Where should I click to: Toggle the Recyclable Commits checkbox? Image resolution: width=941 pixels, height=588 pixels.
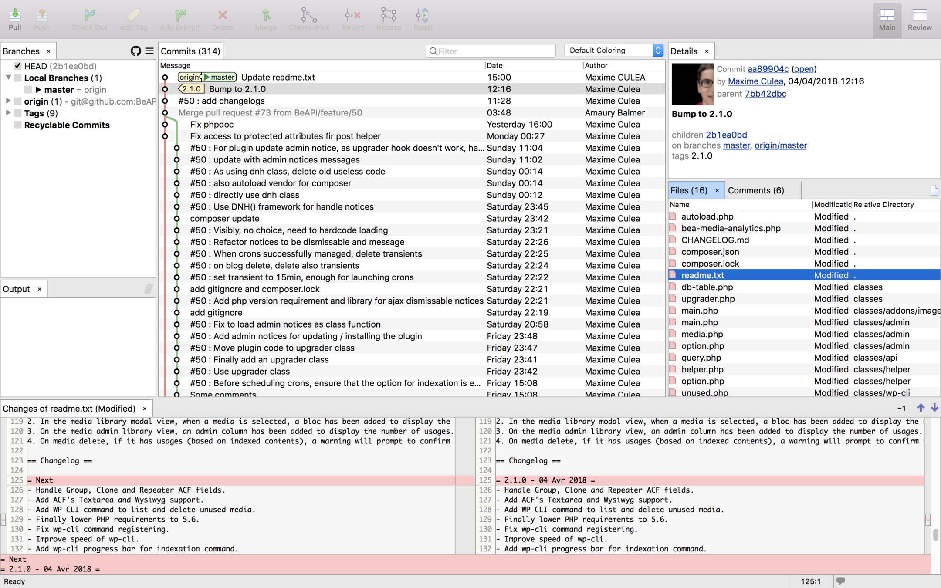point(17,125)
